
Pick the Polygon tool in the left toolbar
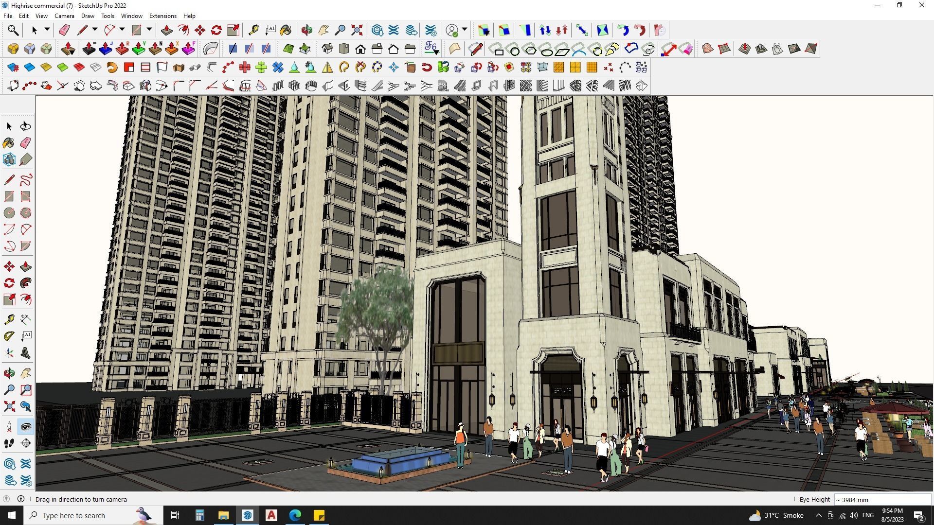[26, 213]
